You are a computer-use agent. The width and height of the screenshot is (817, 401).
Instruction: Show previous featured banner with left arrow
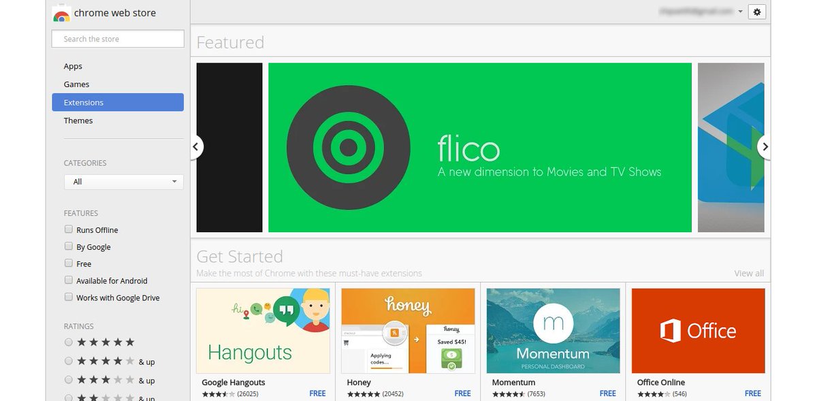click(x=196, y=146)
